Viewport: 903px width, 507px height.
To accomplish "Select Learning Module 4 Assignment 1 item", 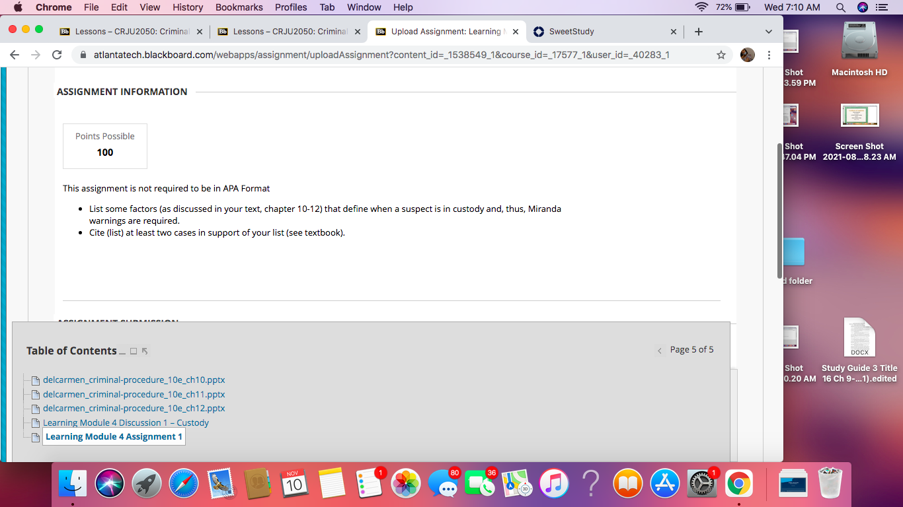I will pyautogui.click(x=114, y=437).
